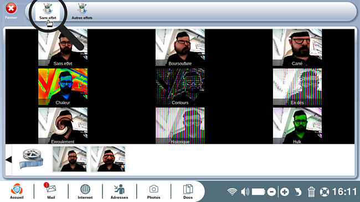The width and height of the screenshot is (360, 202).
Task: Close the effects panel with Fermer
Action: click(x=11, y=11)
